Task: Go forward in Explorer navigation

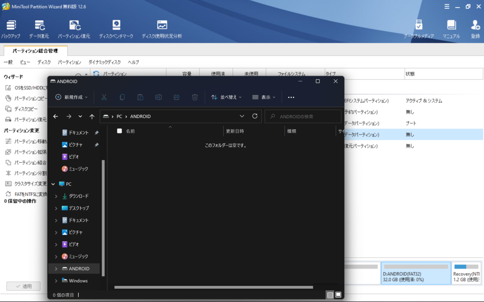Action: [x=69, y=116]
